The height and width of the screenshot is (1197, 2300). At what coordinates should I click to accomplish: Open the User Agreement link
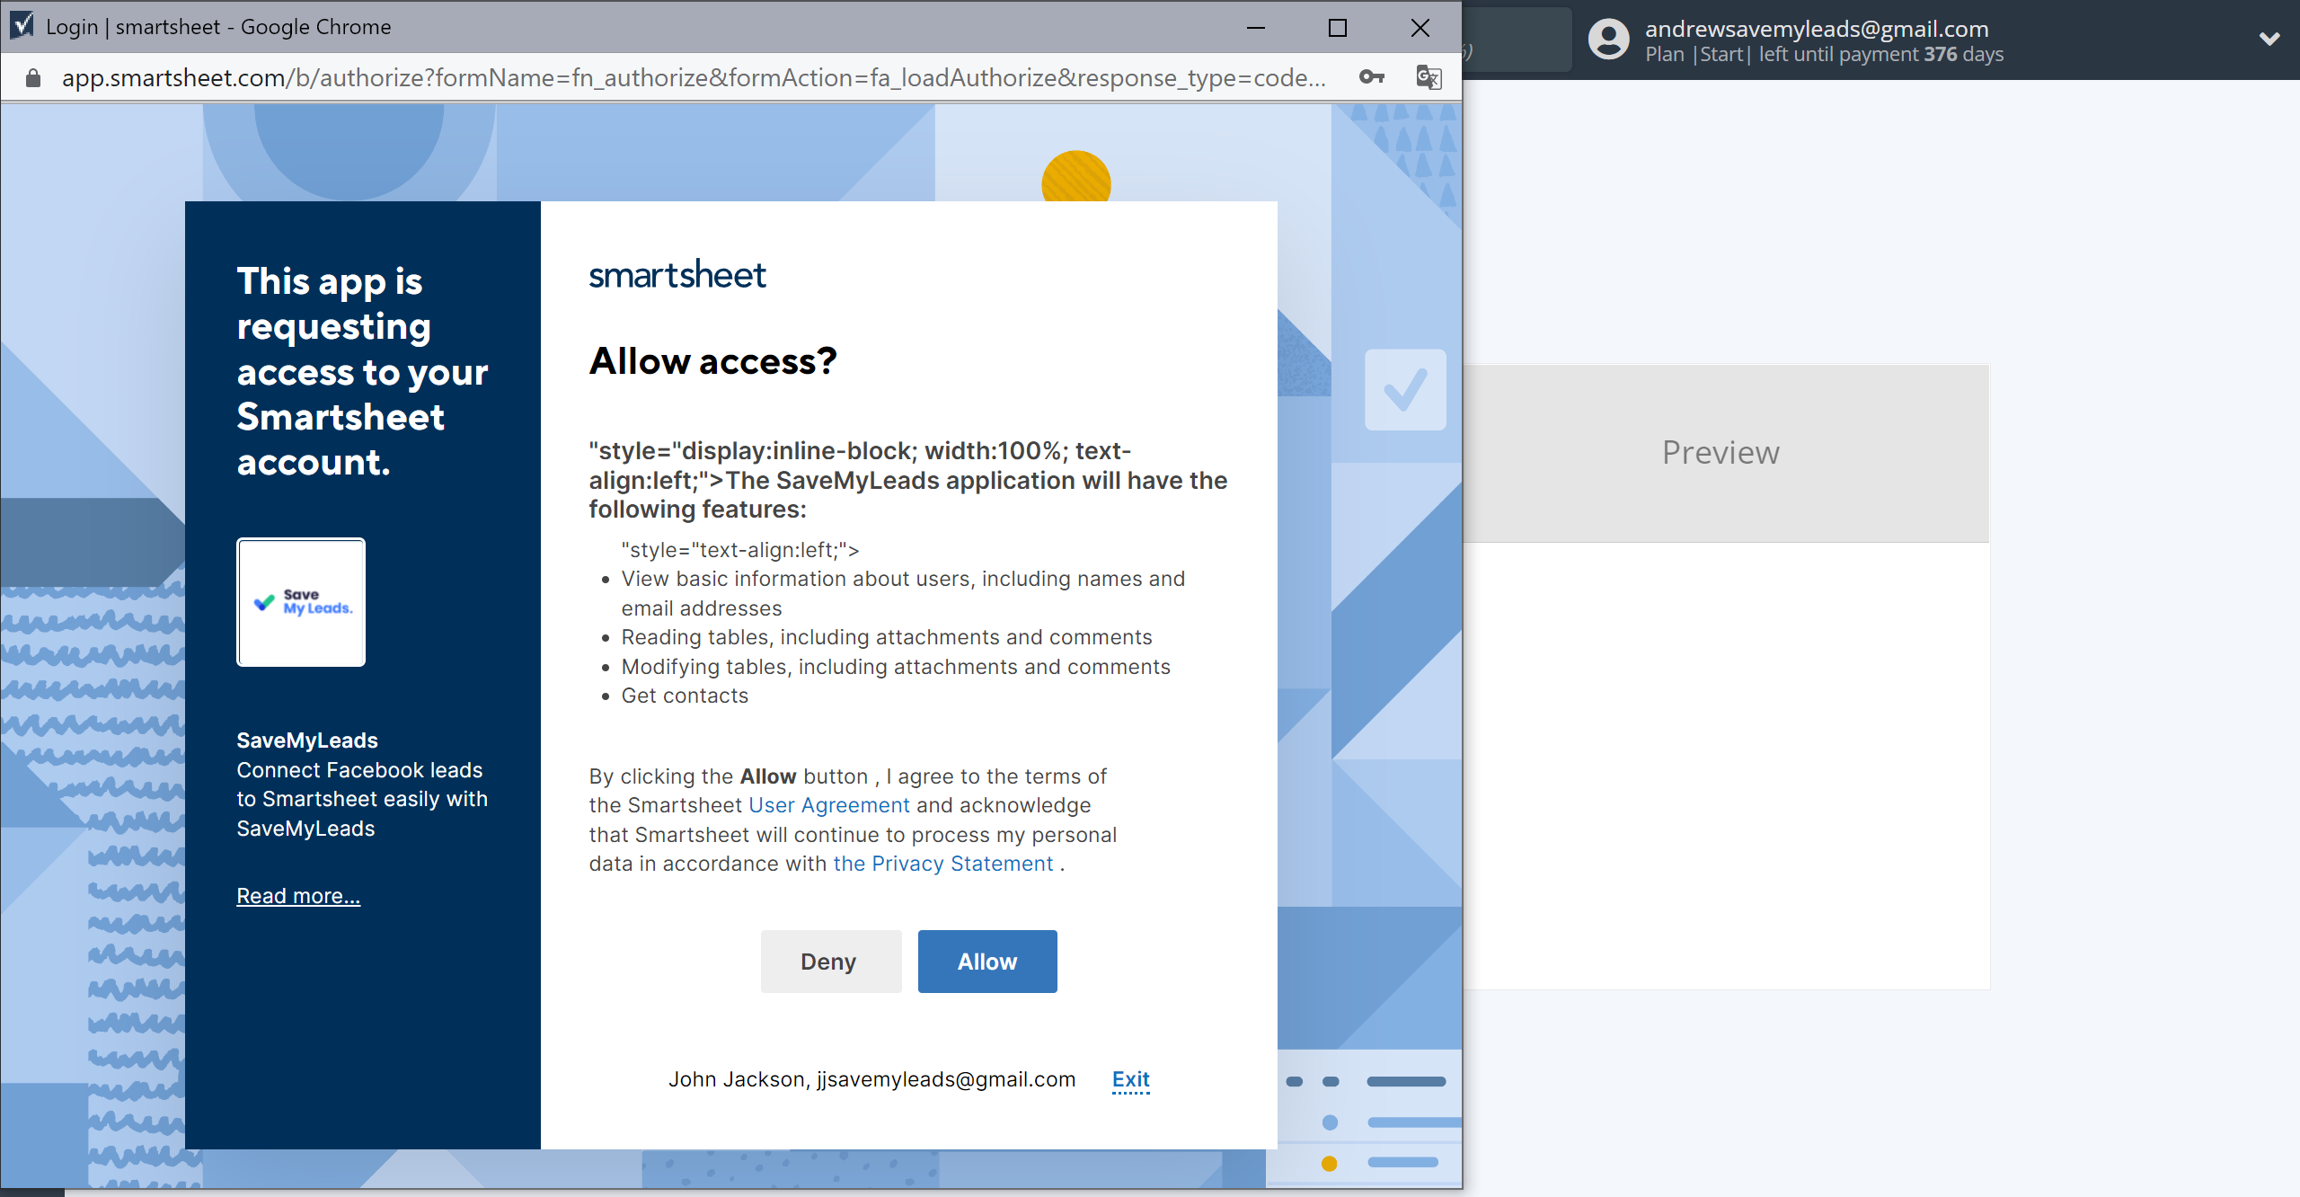(x=829, y=805)
